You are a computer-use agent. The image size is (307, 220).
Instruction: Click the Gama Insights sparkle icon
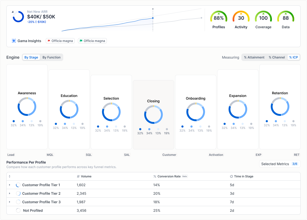pyautogui.click(x=14, y=41)
